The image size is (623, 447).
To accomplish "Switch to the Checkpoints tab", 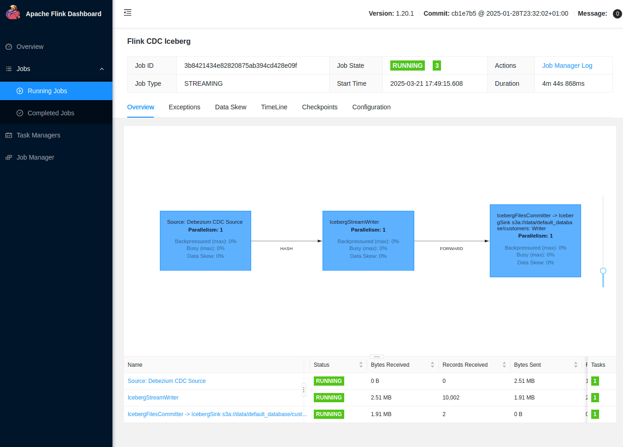I will tap(320, 107).
